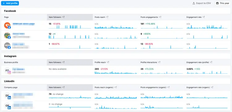Screen dimensions: 232x112
Task: Click the Business profile column header
Action: (11, 62)
